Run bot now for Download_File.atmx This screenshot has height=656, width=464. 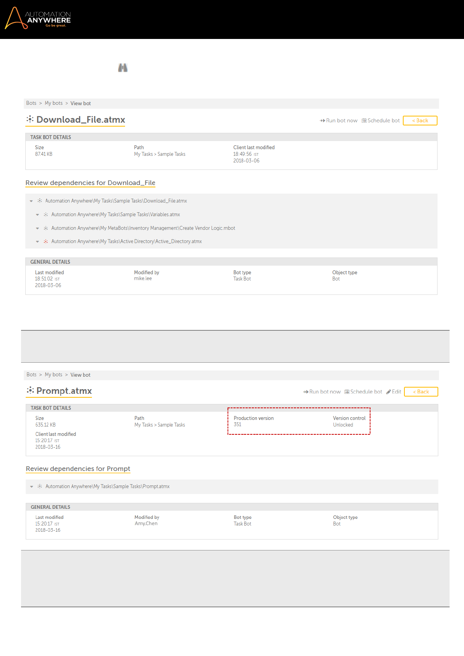339,121
